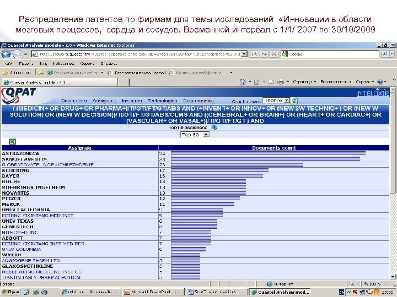This screenshot has width=397, height=297.
Task: Open Бесплатная почта Hotmail favorites link
Action: (x=137, y=73)
